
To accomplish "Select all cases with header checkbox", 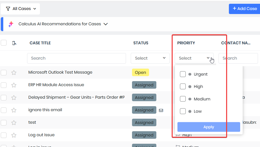I will (4, 43).
